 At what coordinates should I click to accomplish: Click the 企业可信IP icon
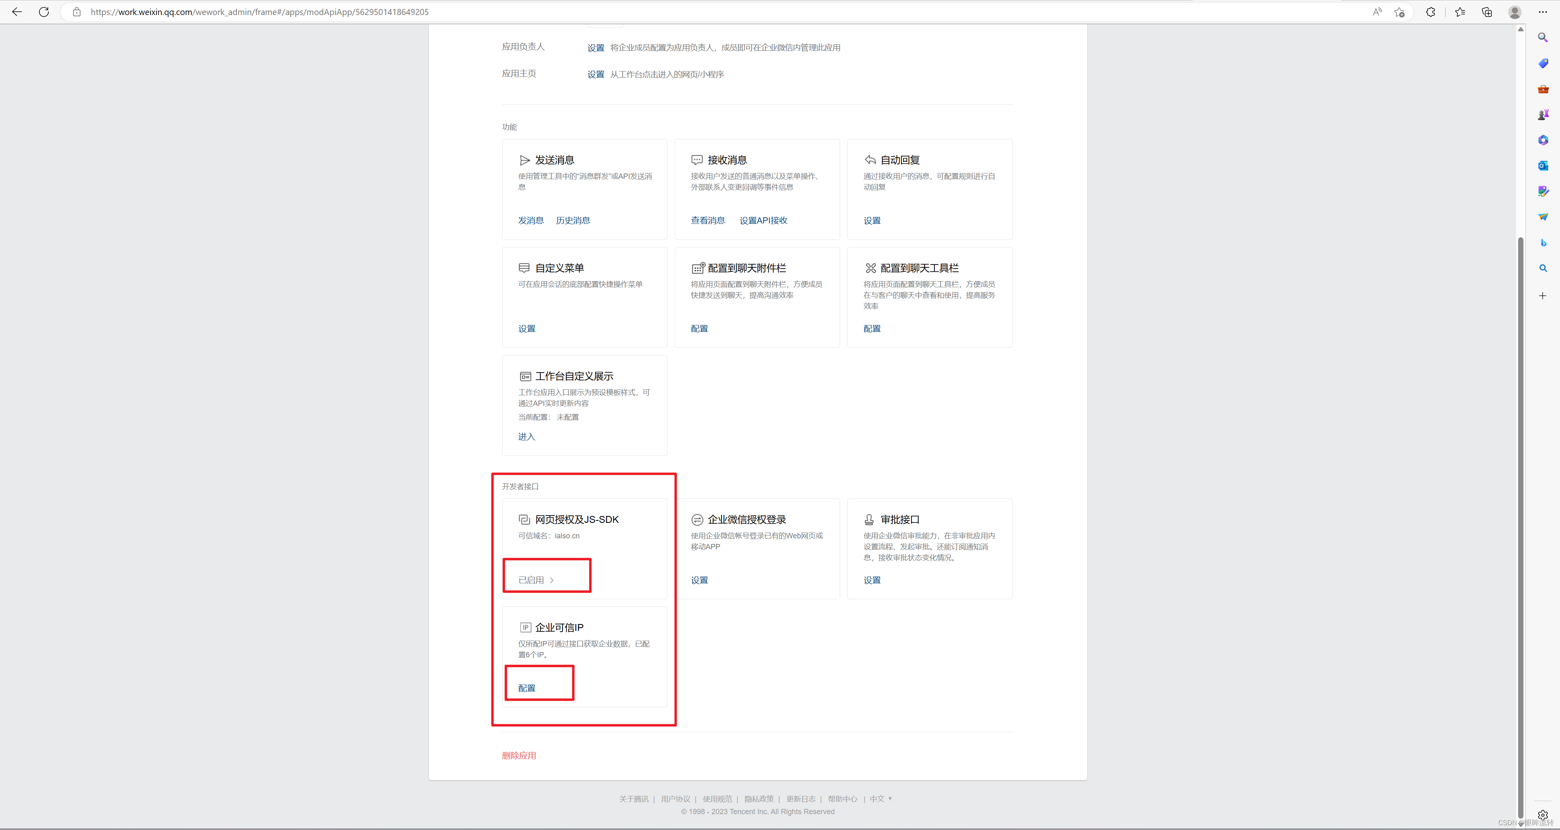tap(525, 627)
